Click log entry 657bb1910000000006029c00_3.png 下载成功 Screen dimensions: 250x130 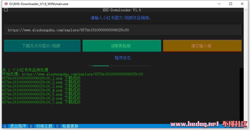pyautogui.click(x=41, y=86)
